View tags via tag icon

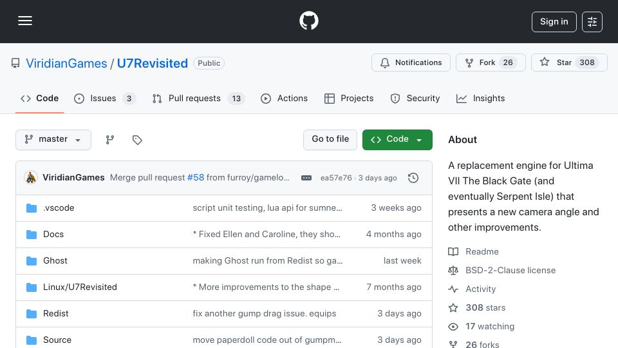tap(136, 140)
